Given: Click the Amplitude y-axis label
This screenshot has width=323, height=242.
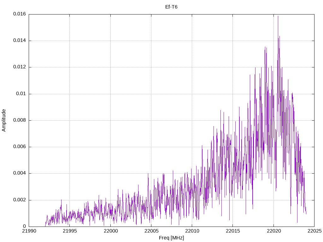Looking at the screenshot, I should tap(4, 120).
